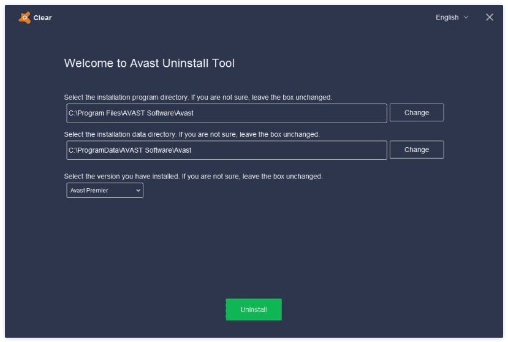Click the program directory path field
Image resolution: width=508 pixels, height=342 pixels.
227,113
